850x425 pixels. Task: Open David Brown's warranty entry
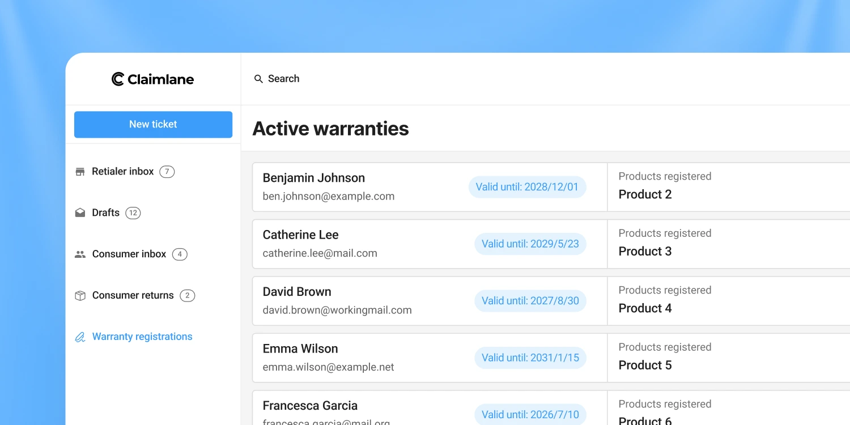point(397,300)
